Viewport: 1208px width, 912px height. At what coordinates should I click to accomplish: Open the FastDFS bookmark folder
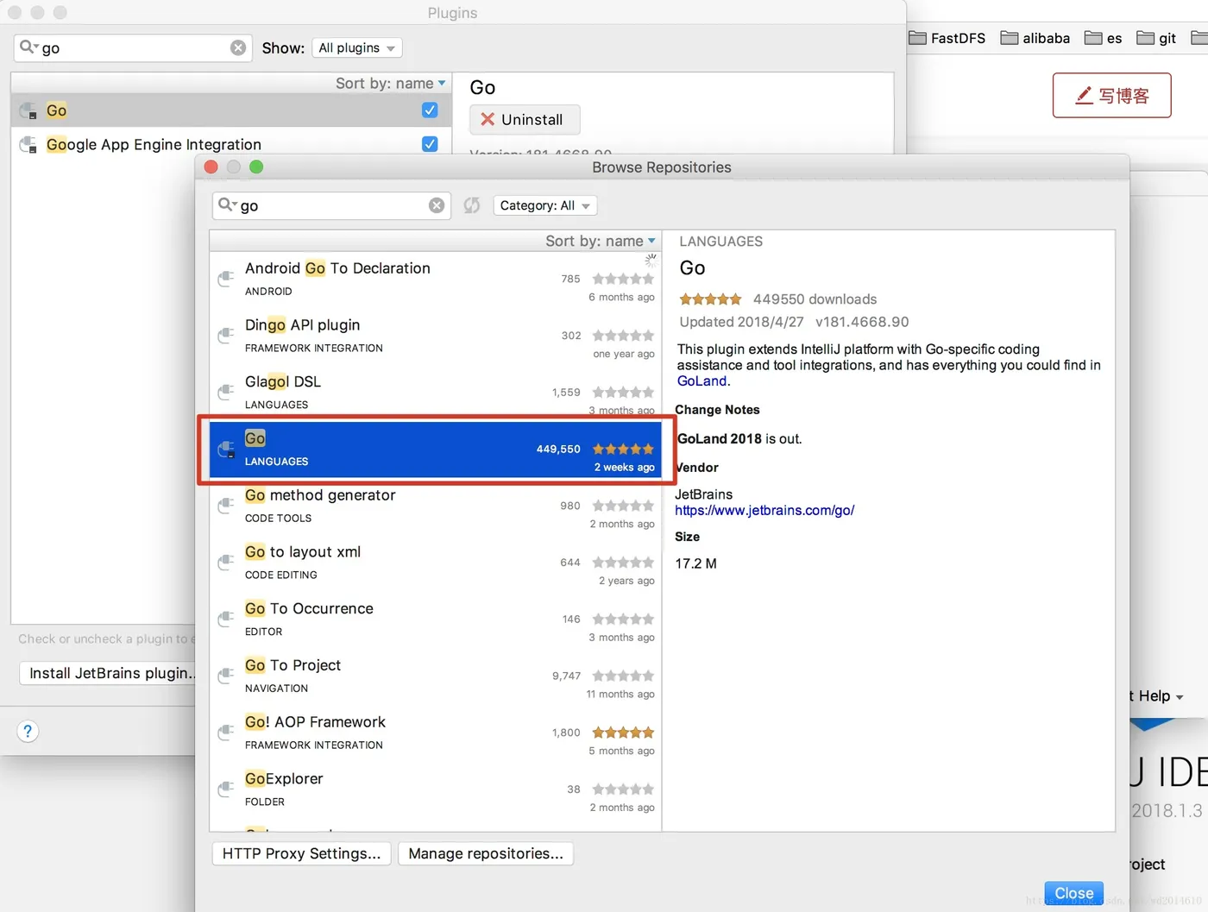click(x=947, y=38)
